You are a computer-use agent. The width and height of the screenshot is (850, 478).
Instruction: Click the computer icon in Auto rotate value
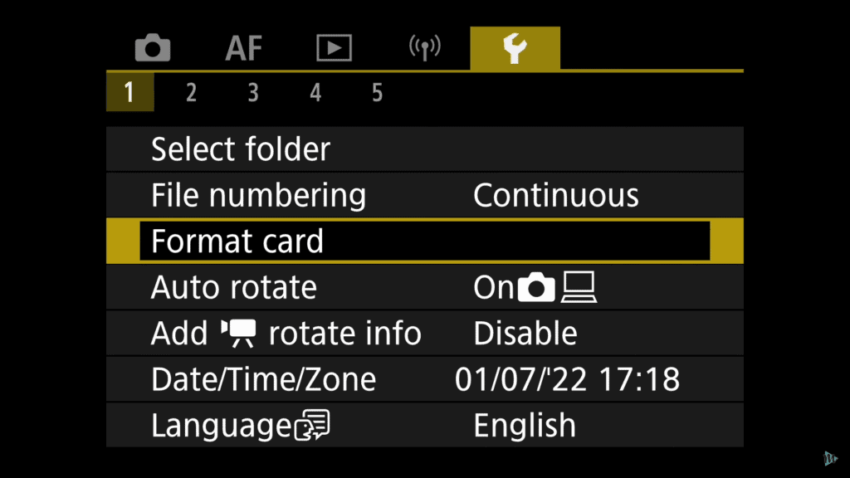point(579,287)
